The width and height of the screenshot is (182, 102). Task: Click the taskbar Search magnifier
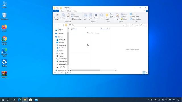pyautogui.click(x=8, y=100)
